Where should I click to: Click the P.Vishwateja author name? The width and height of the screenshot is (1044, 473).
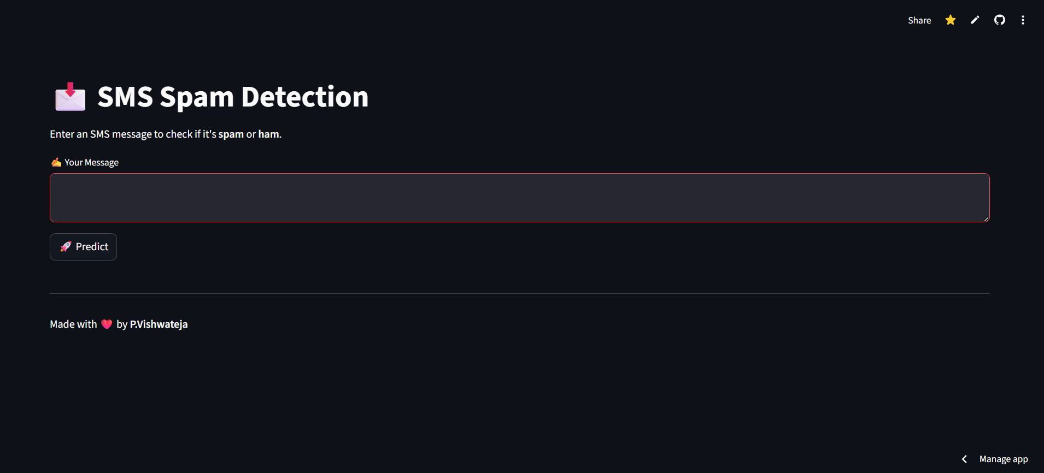tap(159, 324)
